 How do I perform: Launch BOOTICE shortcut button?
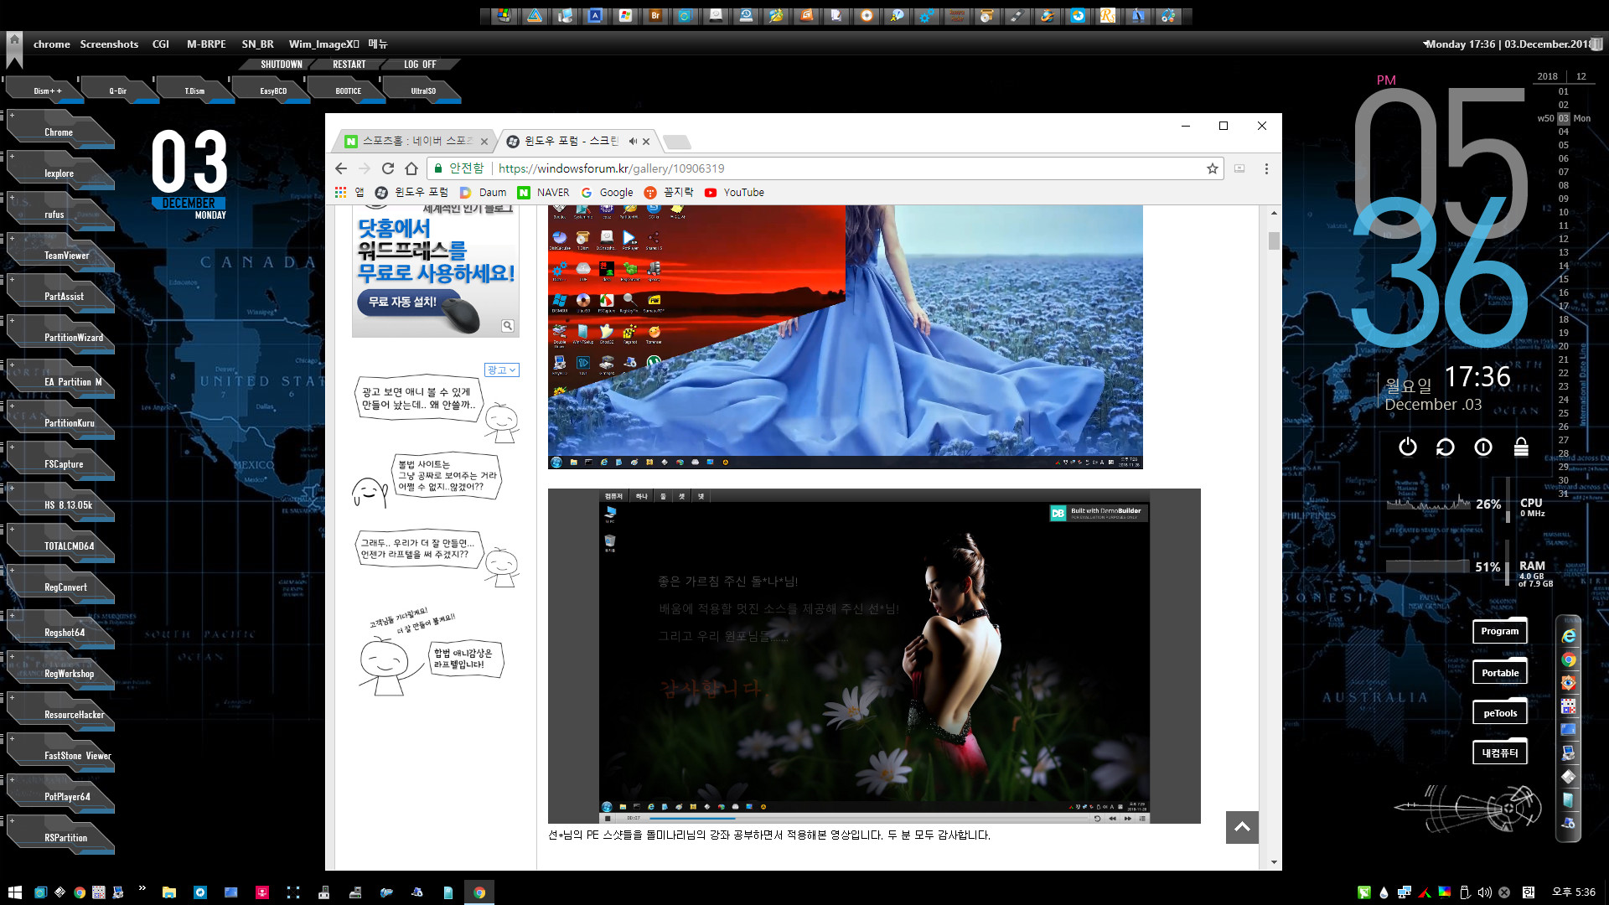pyautogui.click(x=349, y=90)
